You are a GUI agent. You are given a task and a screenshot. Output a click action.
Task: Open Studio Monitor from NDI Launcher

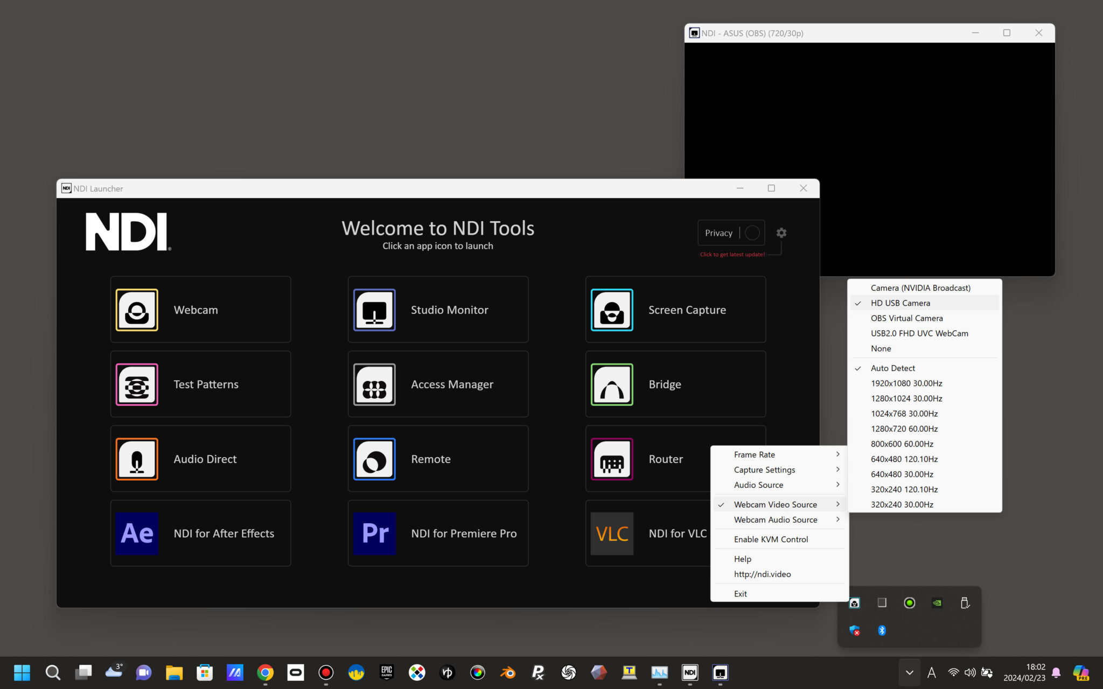click(438, 310)
